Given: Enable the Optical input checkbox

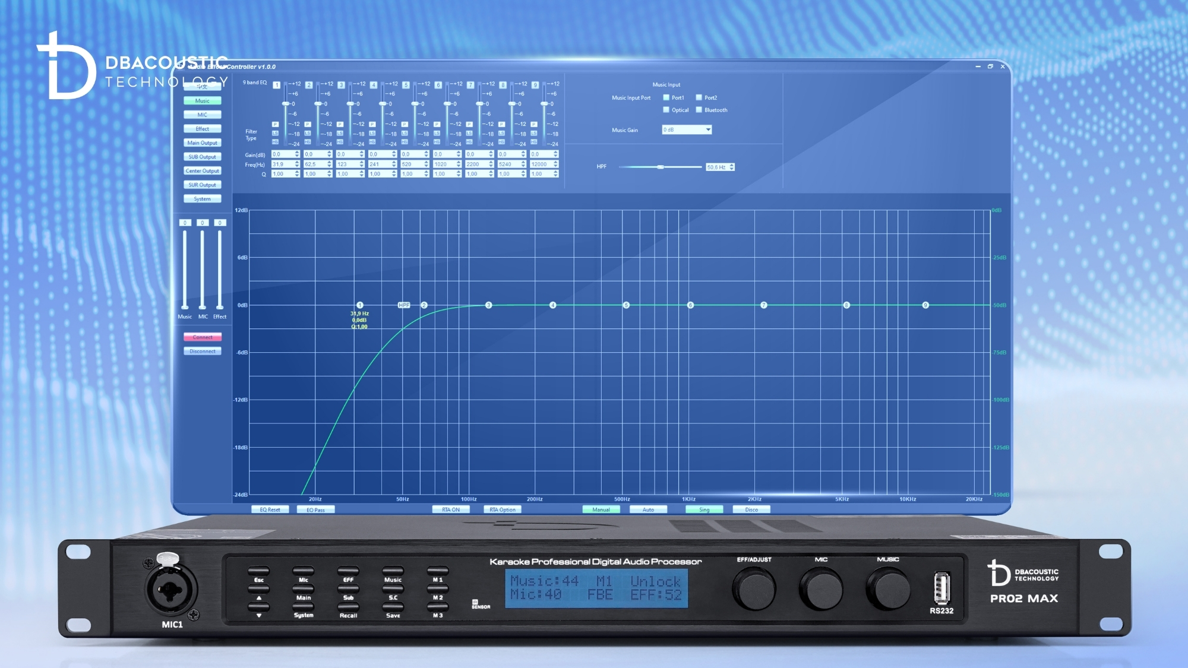Looking at the screenshot, I should tap(666, 110).
